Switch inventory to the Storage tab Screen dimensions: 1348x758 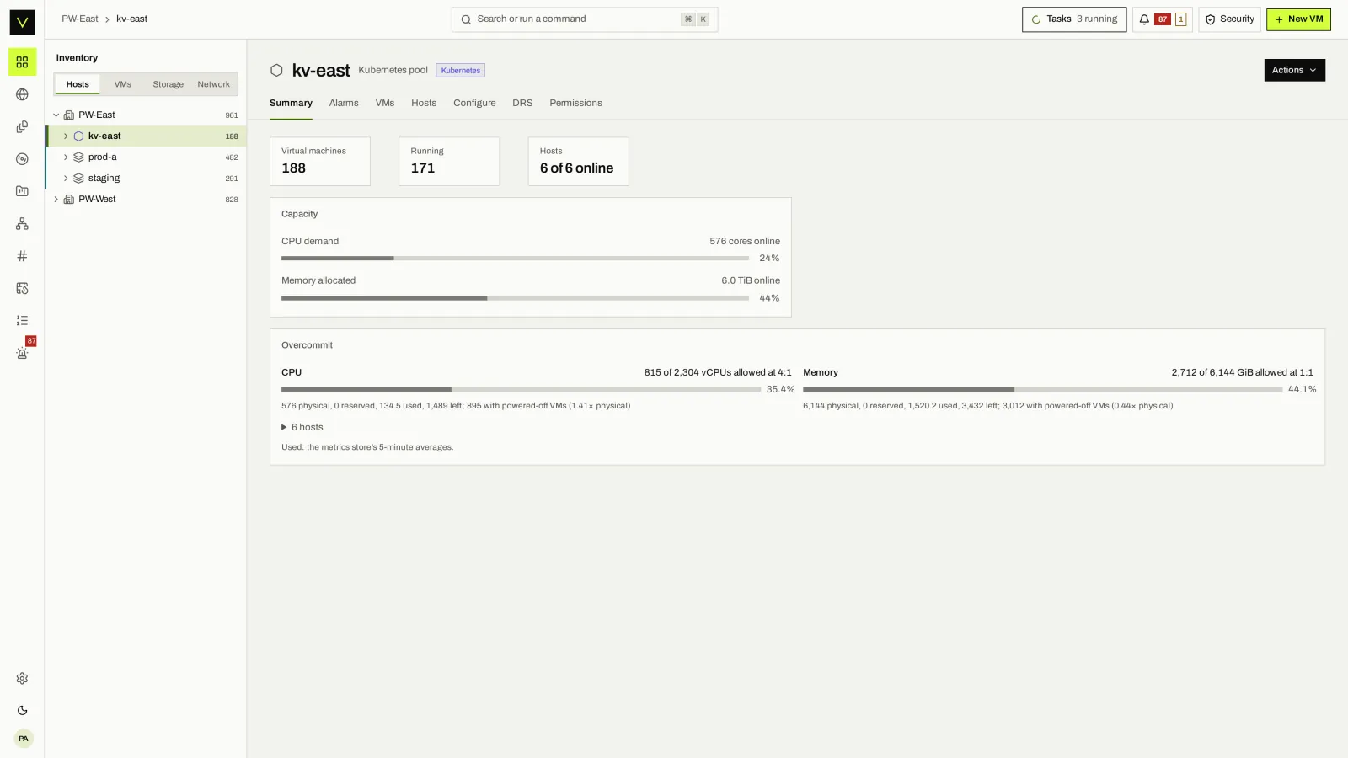(168, 84)
